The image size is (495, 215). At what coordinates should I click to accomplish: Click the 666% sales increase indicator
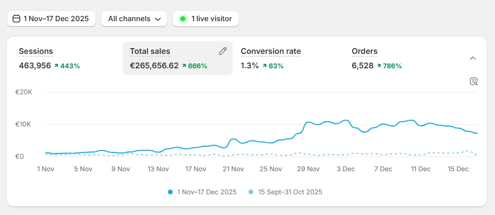(x=195, y=66)
